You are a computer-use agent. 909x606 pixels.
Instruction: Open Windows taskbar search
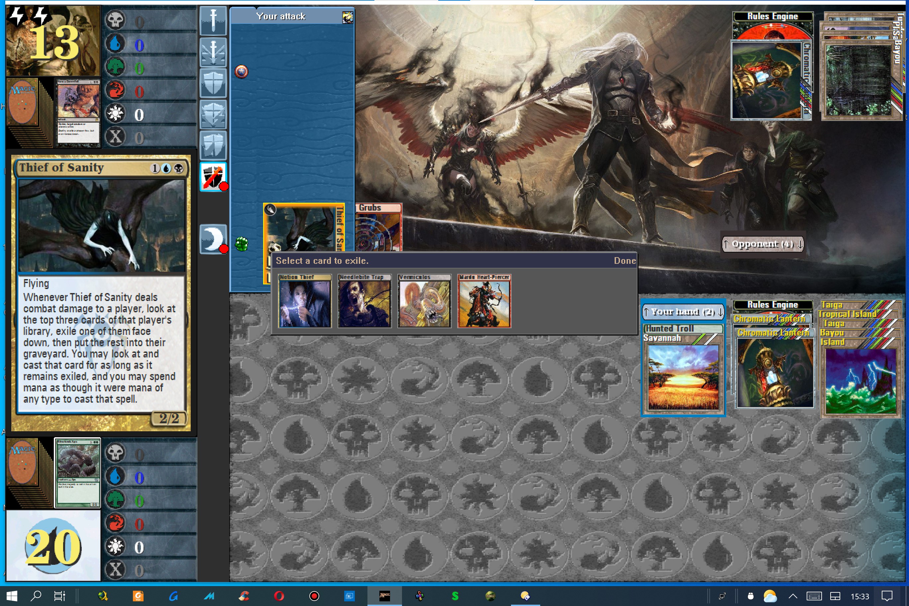(x=36, y=596)
